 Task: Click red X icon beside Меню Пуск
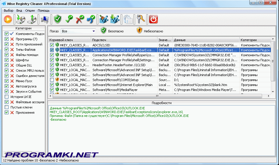12,81
